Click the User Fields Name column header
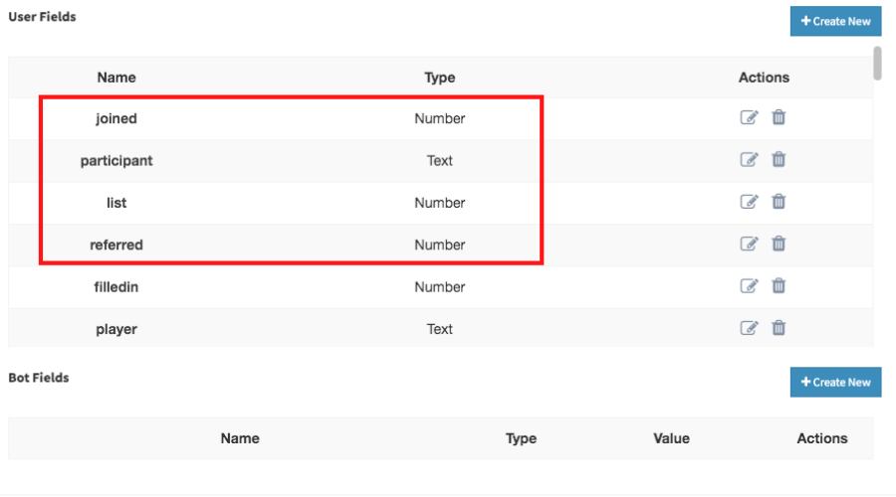This screenshot has width=896, height=497. pos(116,78)
